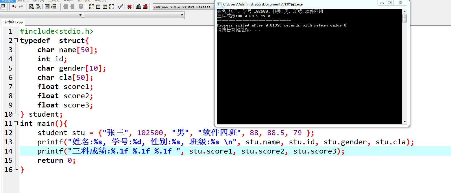Click '请按任意键继续' text in the console
451x193 pixels.
click(x=233, y=30)
